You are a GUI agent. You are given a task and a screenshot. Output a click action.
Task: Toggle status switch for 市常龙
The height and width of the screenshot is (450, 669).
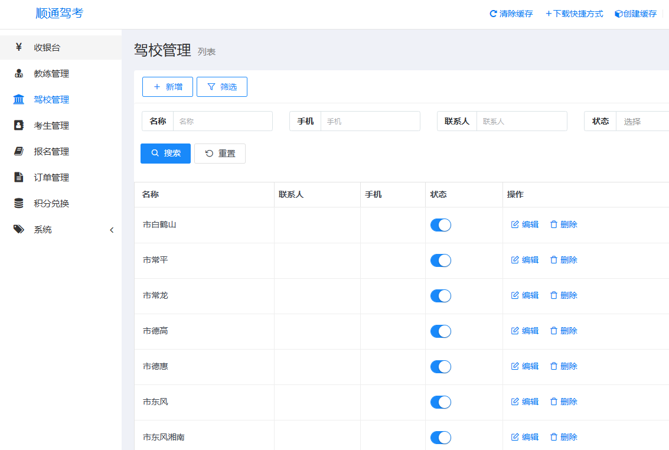pyautogui.click(x=440, y=296)
